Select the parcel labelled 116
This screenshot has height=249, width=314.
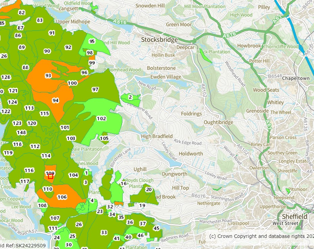[29, 170]
